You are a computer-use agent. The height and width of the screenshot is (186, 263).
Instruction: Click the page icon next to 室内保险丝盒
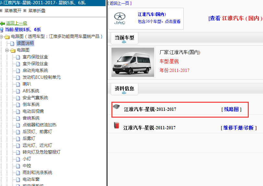(18, 57)
